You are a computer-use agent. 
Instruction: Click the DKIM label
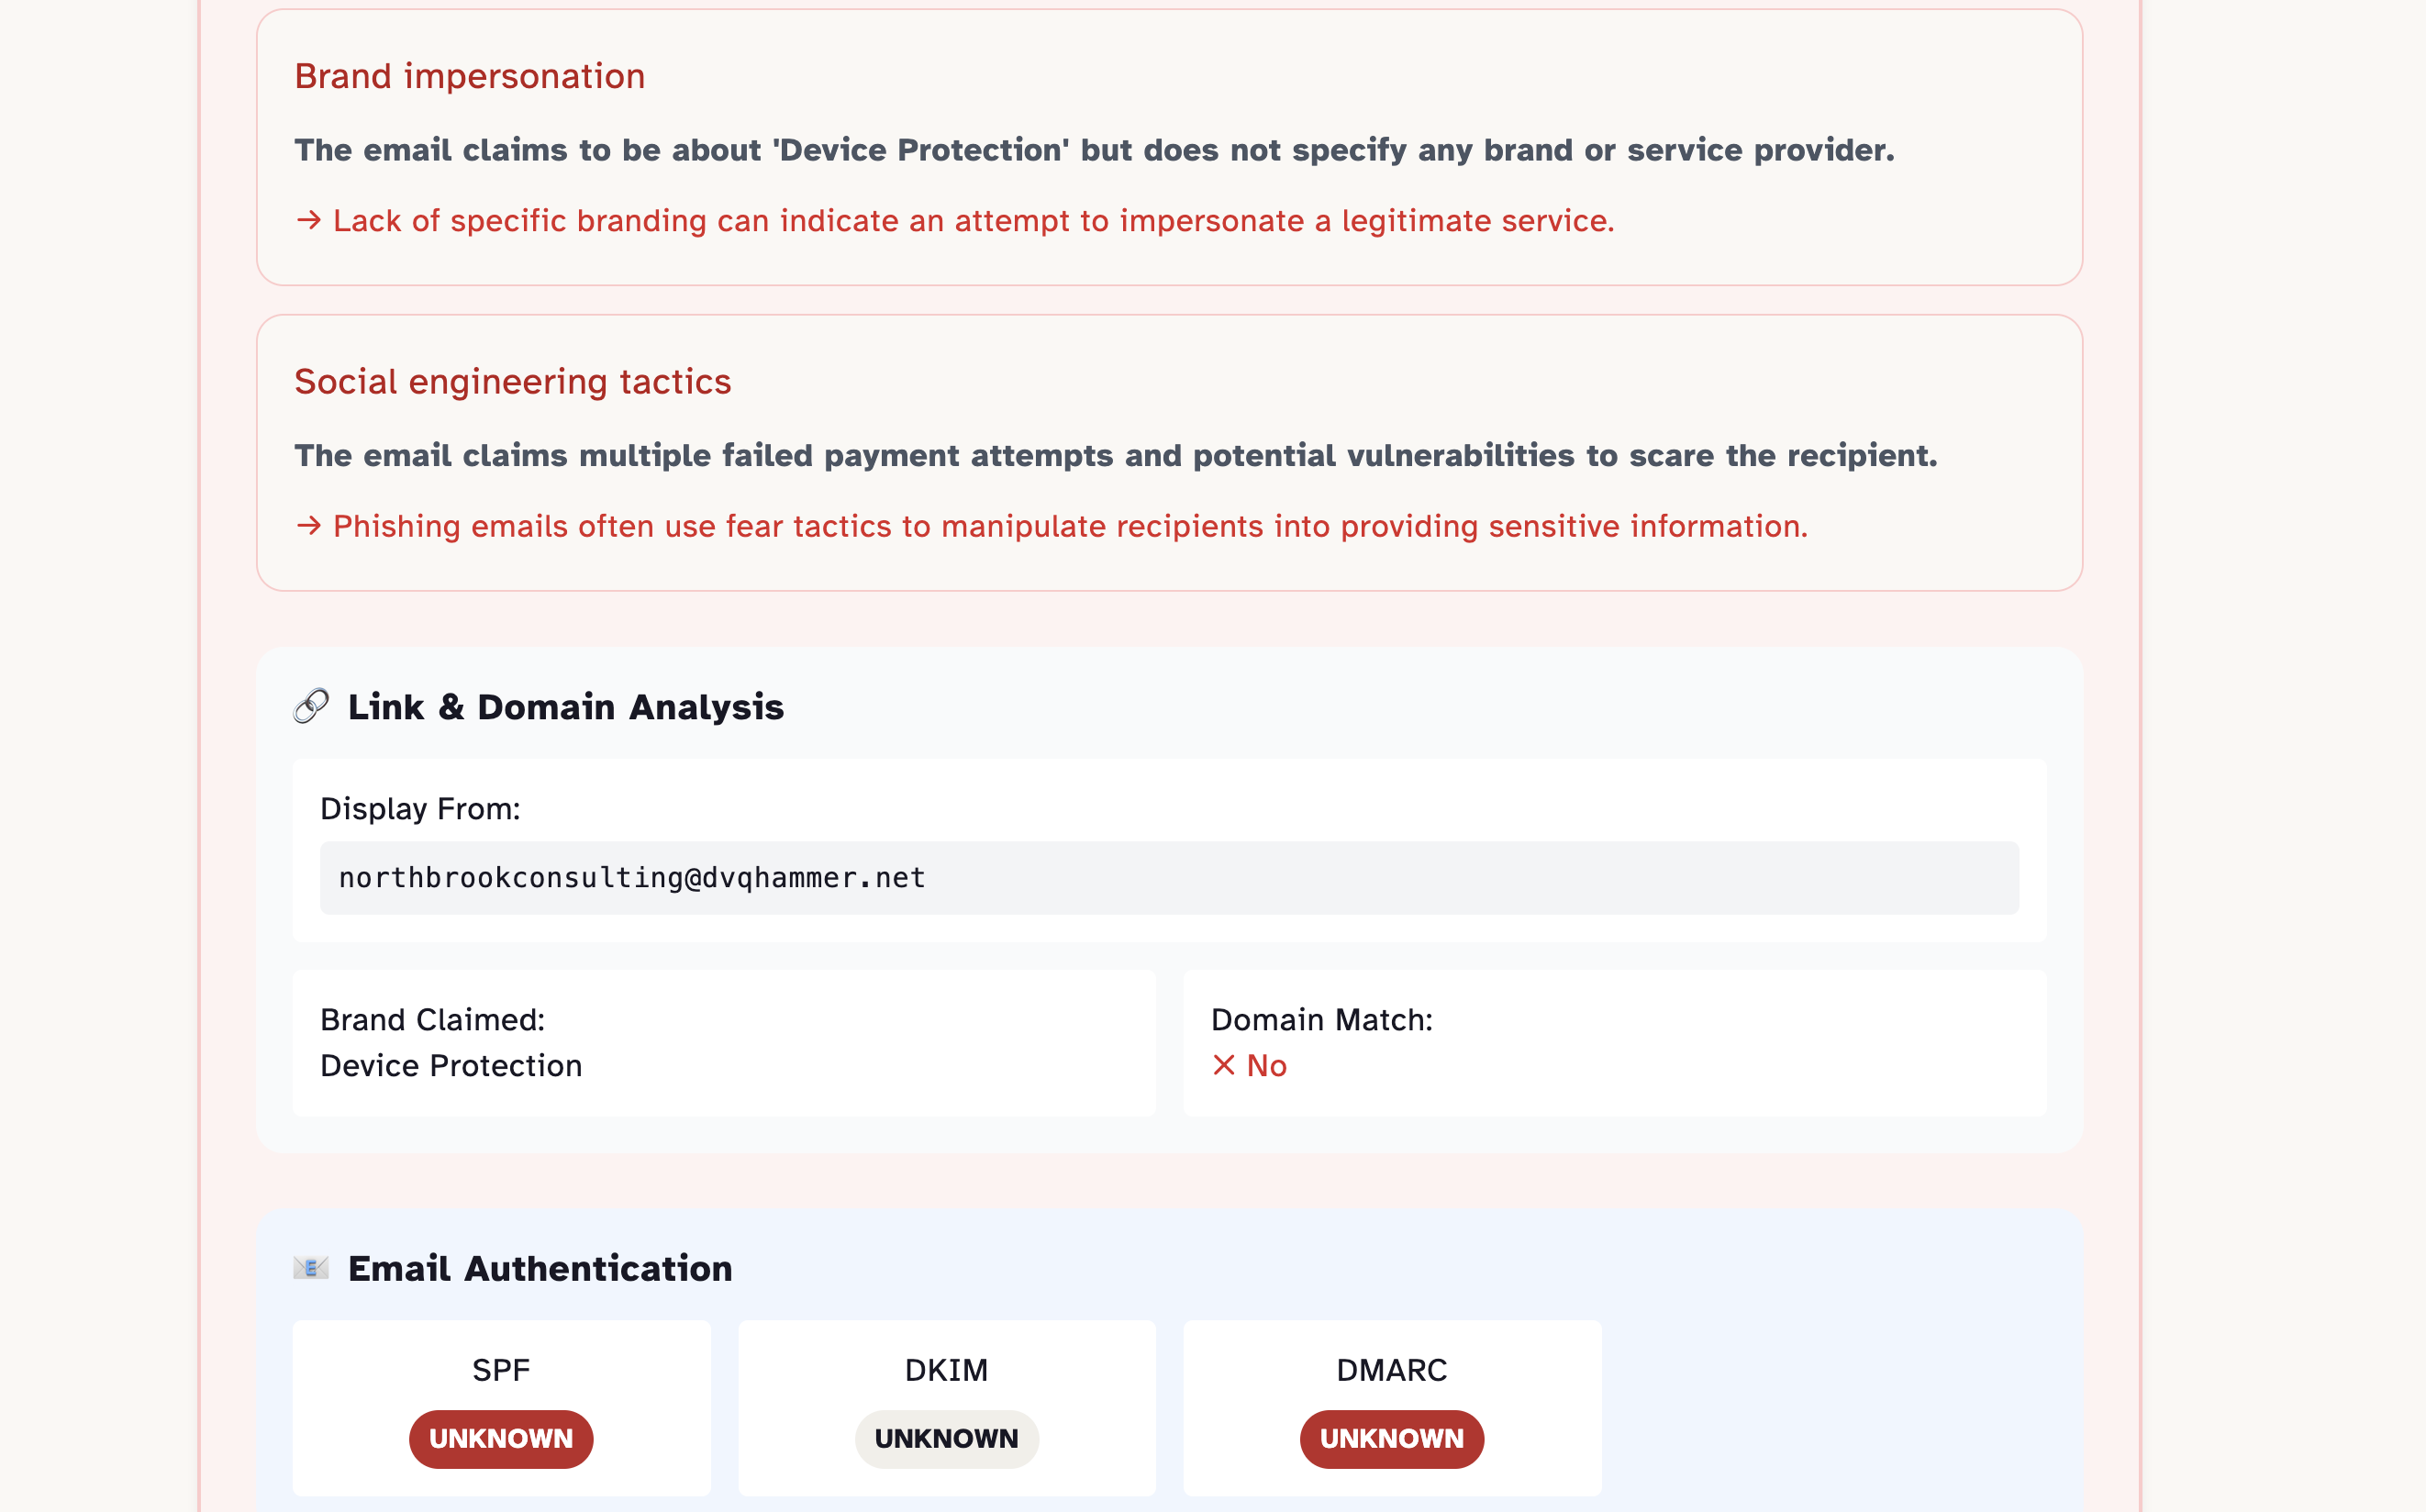point(946,1369)
